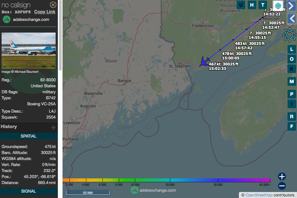Viewport: 297px width, 198px height.
Task: Click the Image © Michael Baumert credit
Action: (x=20, y=72)
